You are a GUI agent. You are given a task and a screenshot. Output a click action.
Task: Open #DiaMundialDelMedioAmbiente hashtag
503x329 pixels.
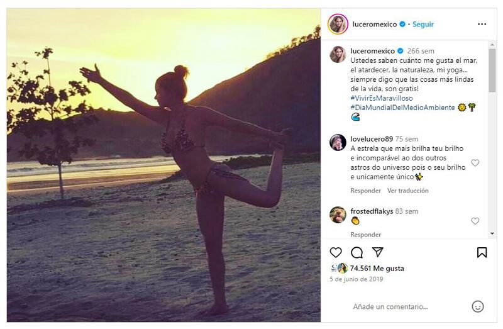tap(402, 108)
